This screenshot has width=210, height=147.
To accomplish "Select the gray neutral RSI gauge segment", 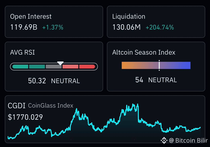I will click(x=54, y=67).
